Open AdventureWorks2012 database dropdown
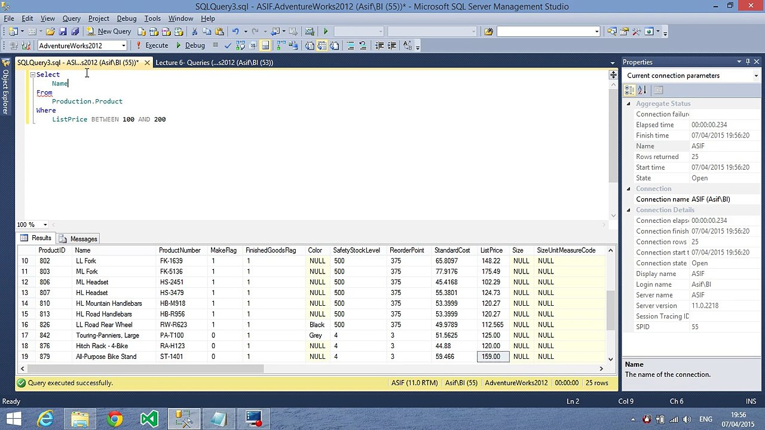The image size is (765, 430). pyautogui.click(x=124, y=45)
